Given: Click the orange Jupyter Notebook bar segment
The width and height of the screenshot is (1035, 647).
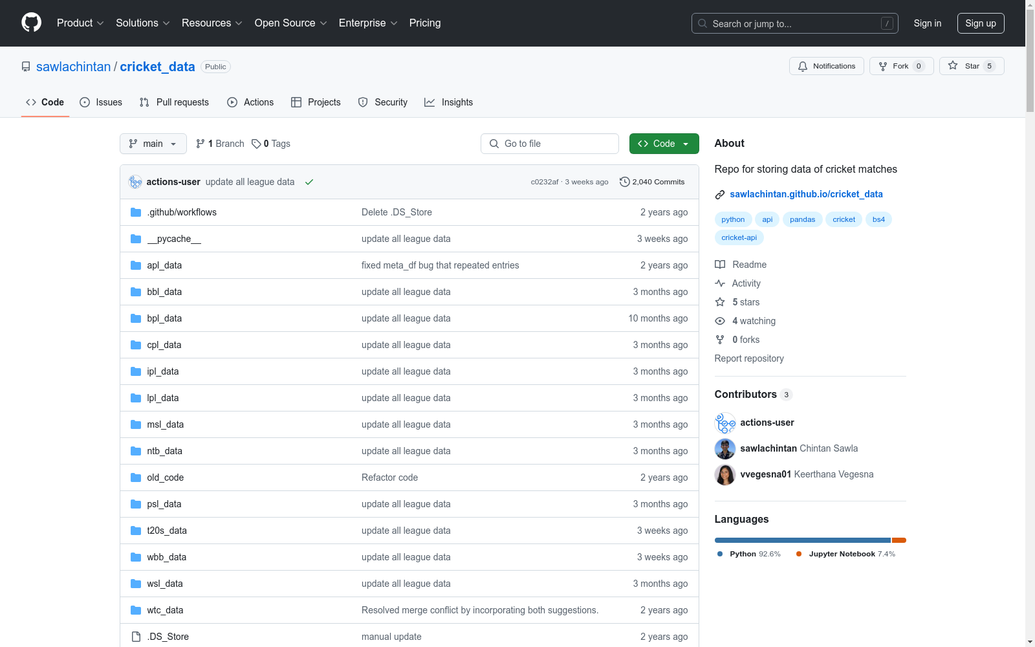Looking at the screenshot, I should click(899, 540).
